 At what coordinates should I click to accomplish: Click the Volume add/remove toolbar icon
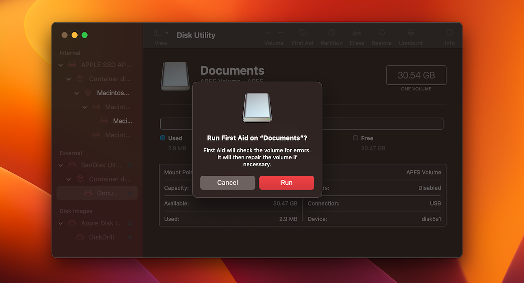[274, 33]
